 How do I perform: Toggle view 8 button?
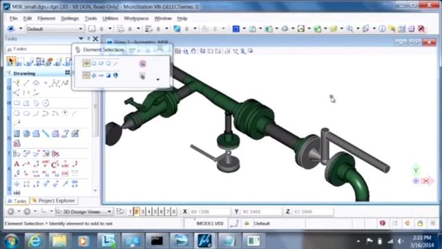[173, 212]
